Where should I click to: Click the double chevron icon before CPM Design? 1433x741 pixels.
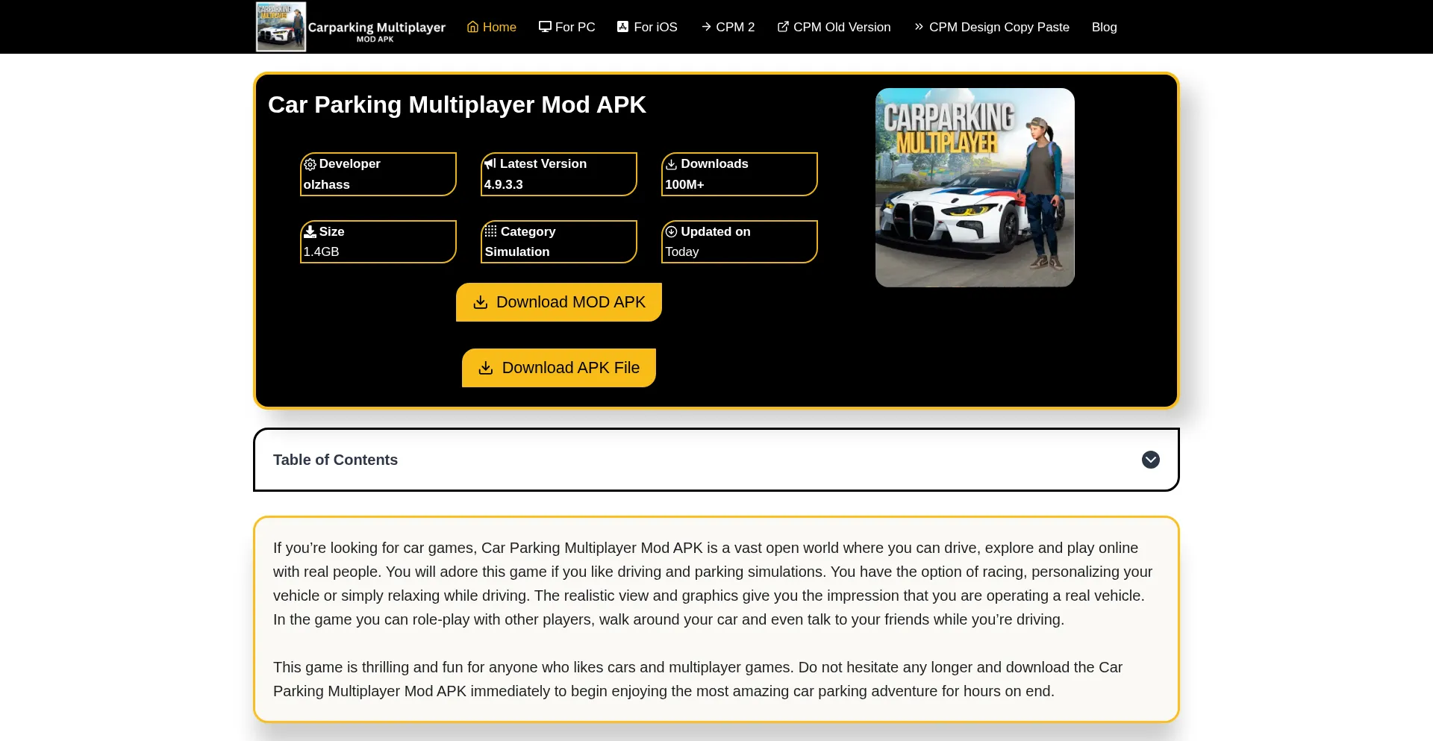(919, 27)
